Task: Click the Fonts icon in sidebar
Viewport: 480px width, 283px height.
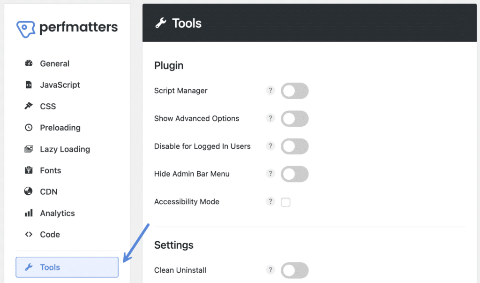Action: click(x=29, y=170)
